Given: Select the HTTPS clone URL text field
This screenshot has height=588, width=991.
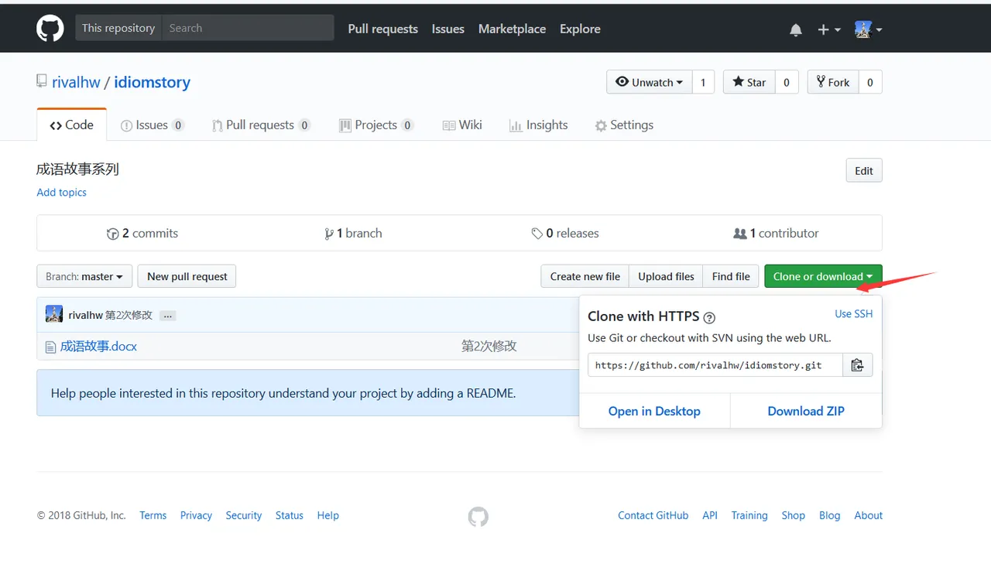Looking at the screenshot, I should 715,365.
